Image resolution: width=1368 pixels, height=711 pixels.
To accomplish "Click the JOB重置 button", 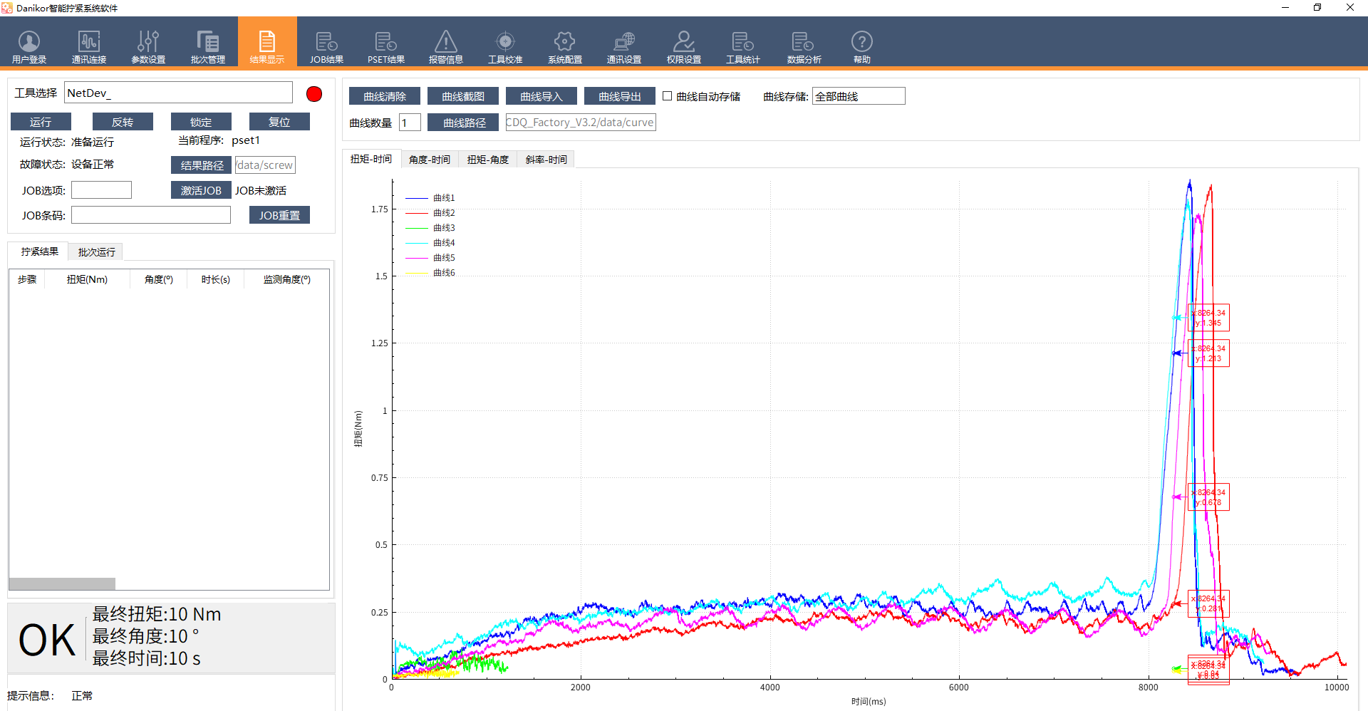I will click(279, 215).
